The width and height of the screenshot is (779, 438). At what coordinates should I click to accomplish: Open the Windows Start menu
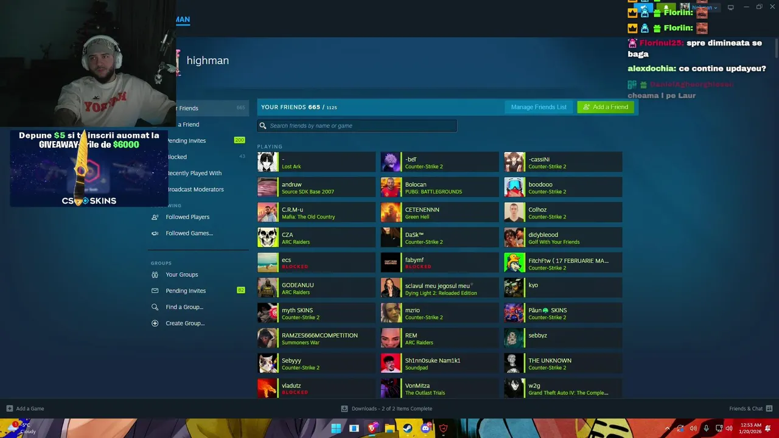(336, 428)
